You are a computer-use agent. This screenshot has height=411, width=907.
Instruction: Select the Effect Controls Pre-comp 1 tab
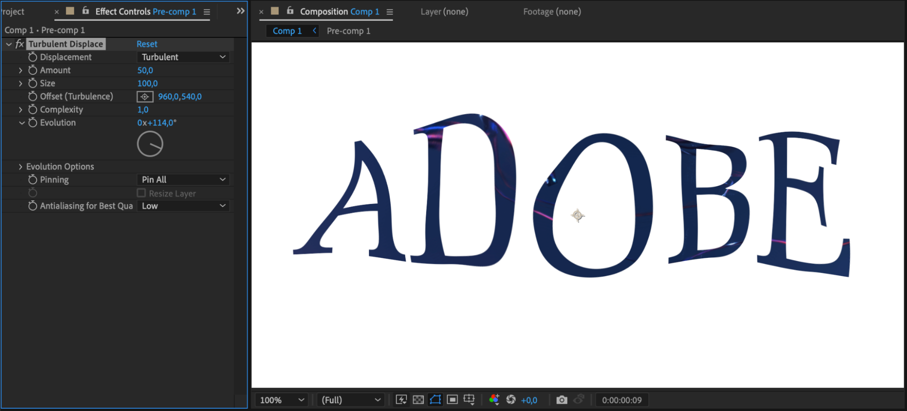coord(146,12)
